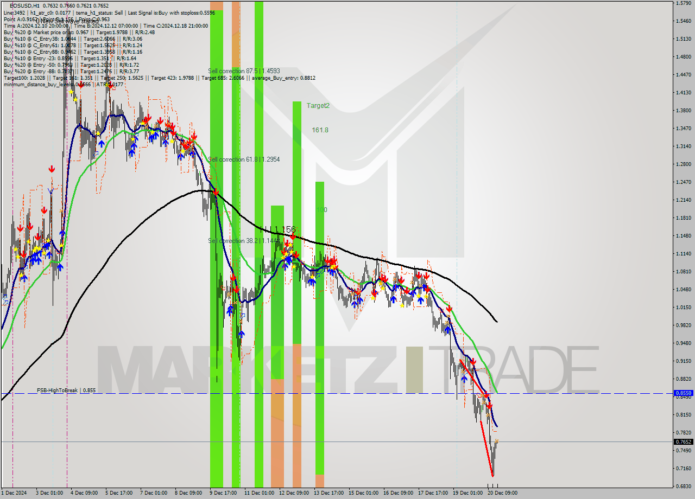Click the '20 Dec 09:00' time axis label
Screen dimensions: 695x499
(502, 493)
